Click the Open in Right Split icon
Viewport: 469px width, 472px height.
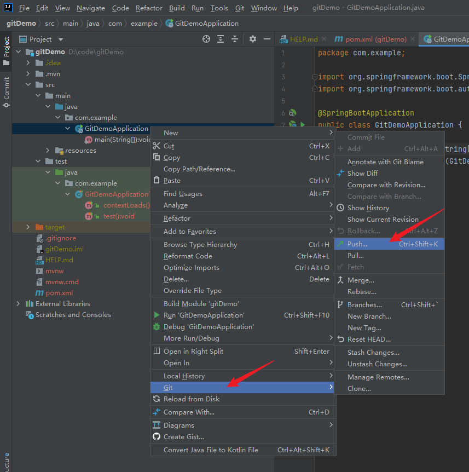coord(157,351)
